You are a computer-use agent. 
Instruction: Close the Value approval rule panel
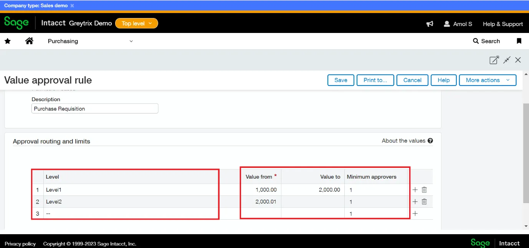[x=518, y=60]
